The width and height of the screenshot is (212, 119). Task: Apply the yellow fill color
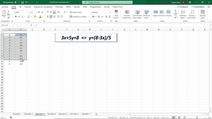click(35, 17)
